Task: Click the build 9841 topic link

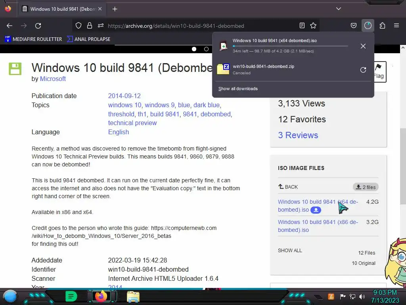Action: click(x=165, y=114)
